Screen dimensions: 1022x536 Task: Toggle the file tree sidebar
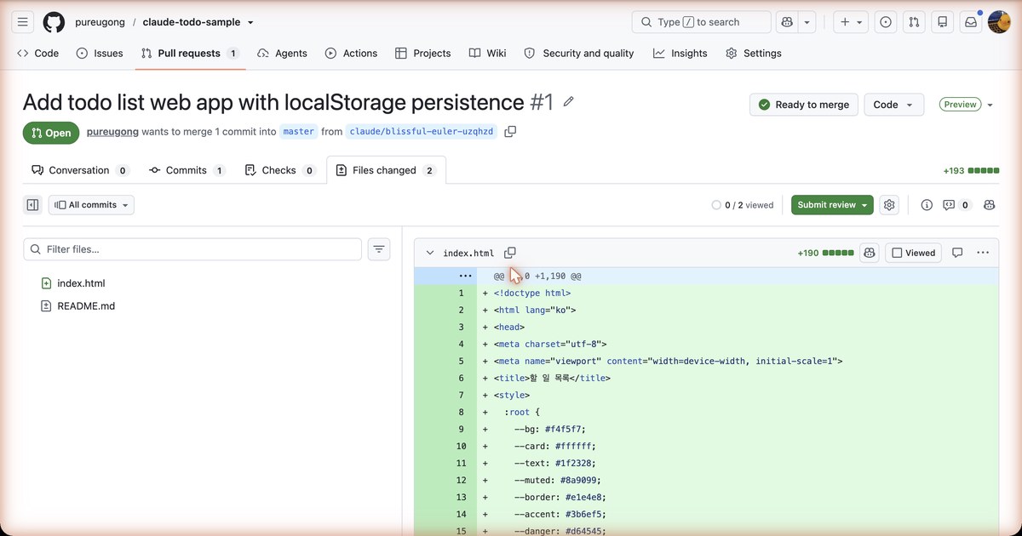click(32, 205)
